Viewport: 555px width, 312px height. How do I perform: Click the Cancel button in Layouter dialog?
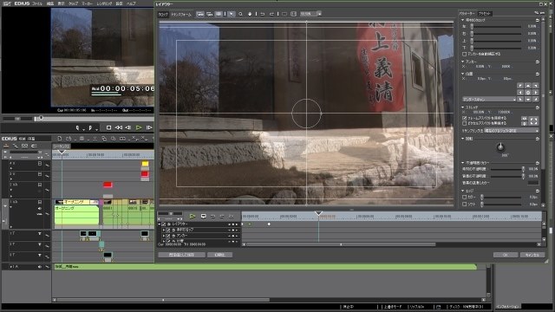coord(532,255)
